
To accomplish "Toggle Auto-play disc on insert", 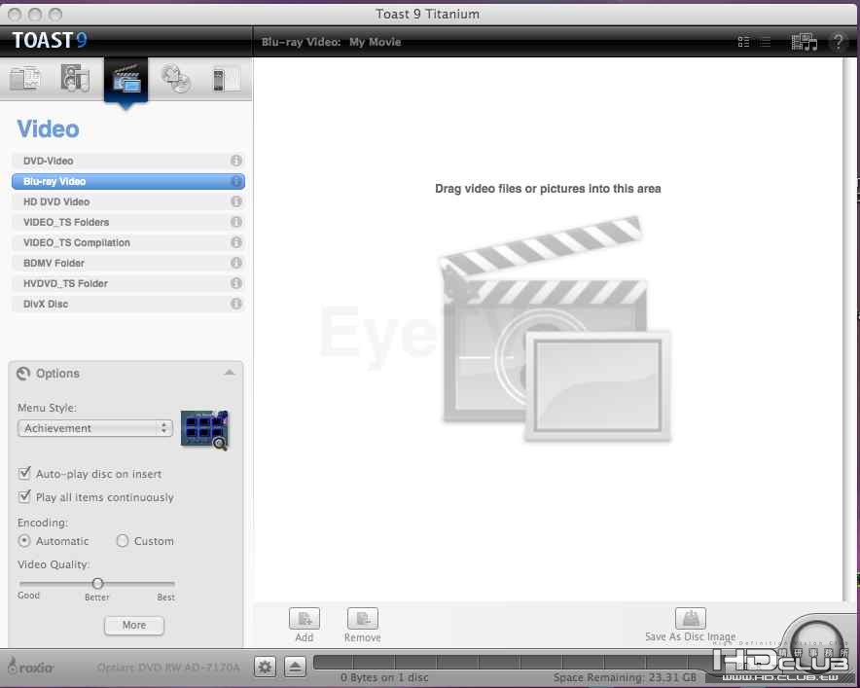I will tap(24, 473).
